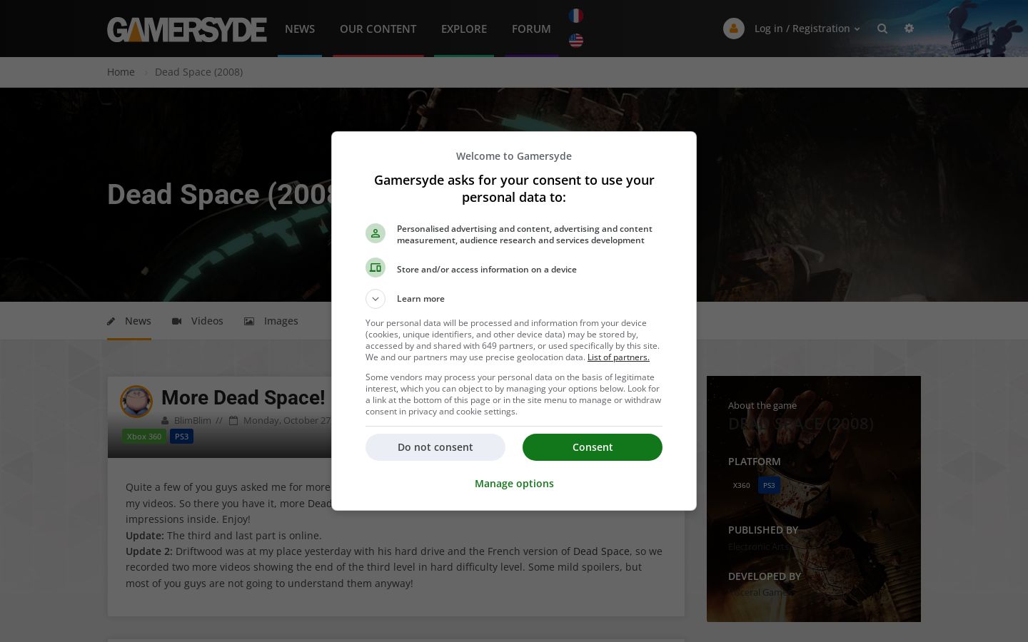Select the Videos tab
The image size is (1028, 642).
[198, 321]
